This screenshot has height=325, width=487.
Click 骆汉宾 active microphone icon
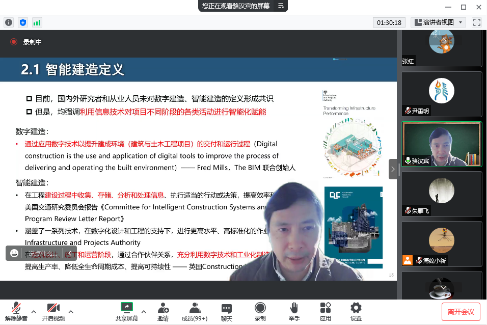pos(408,160)
